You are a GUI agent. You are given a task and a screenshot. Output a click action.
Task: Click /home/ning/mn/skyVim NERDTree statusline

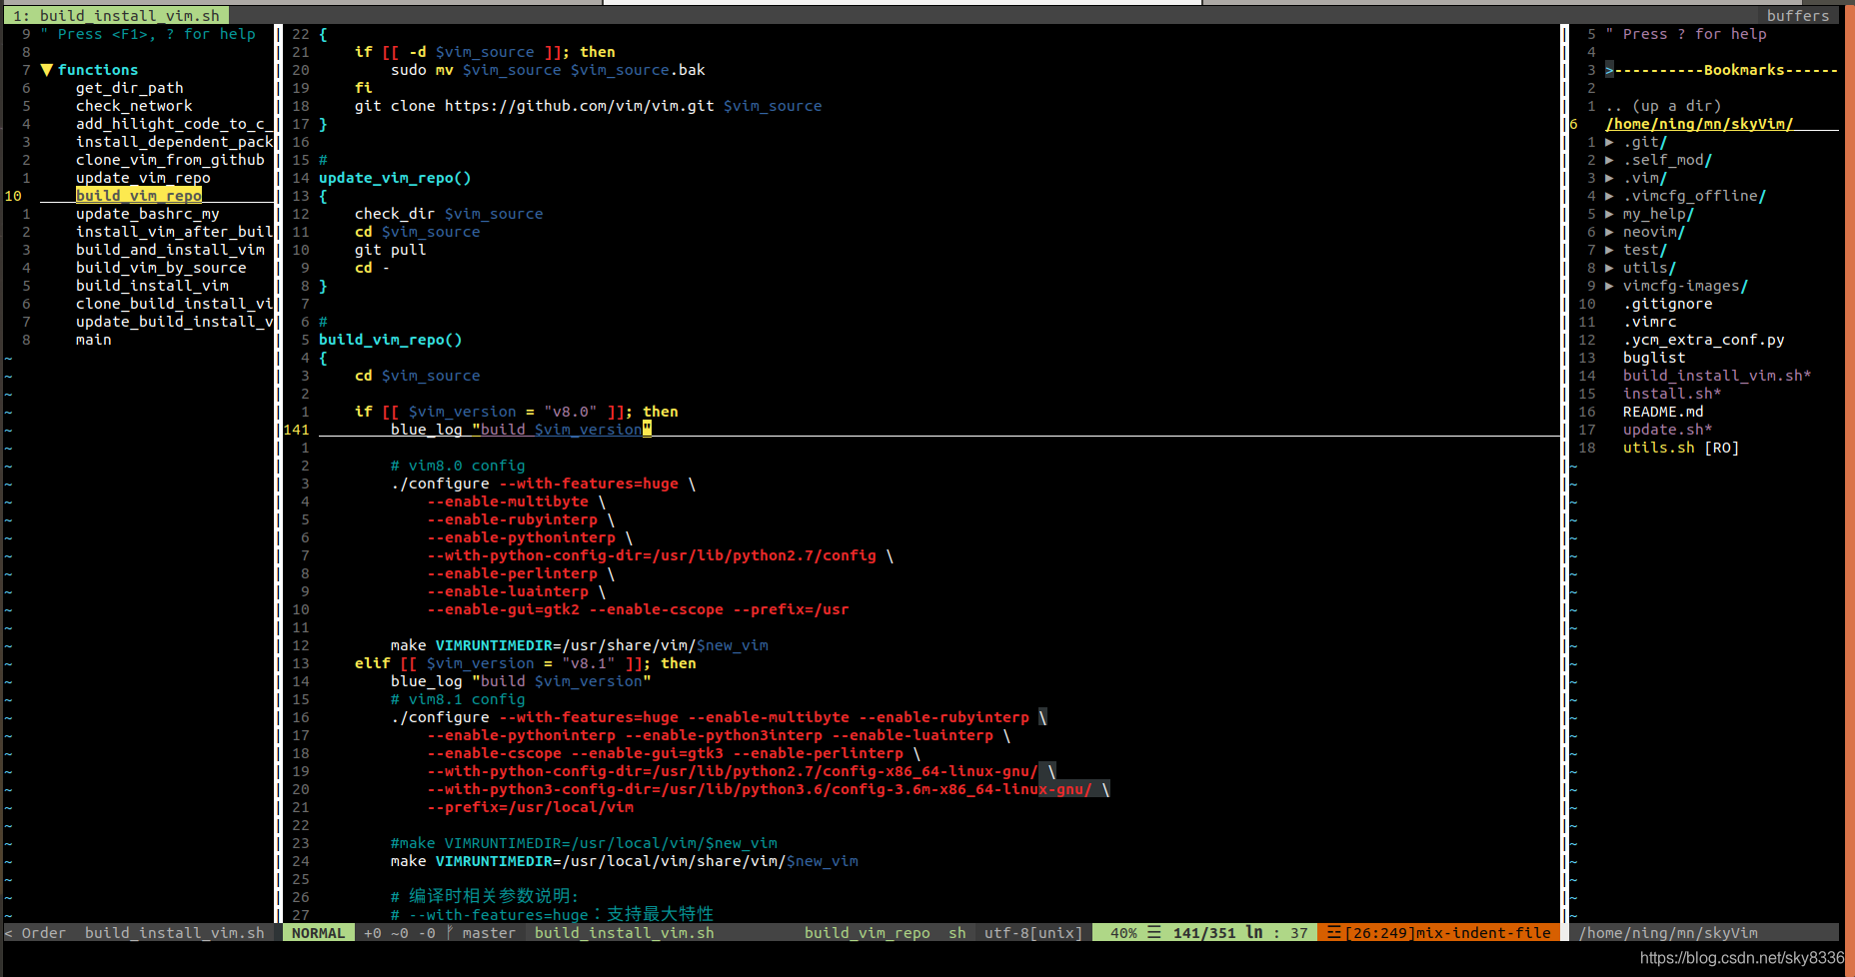1668,933
